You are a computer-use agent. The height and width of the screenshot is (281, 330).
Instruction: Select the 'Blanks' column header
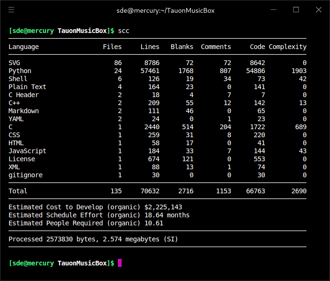[182, 47]
